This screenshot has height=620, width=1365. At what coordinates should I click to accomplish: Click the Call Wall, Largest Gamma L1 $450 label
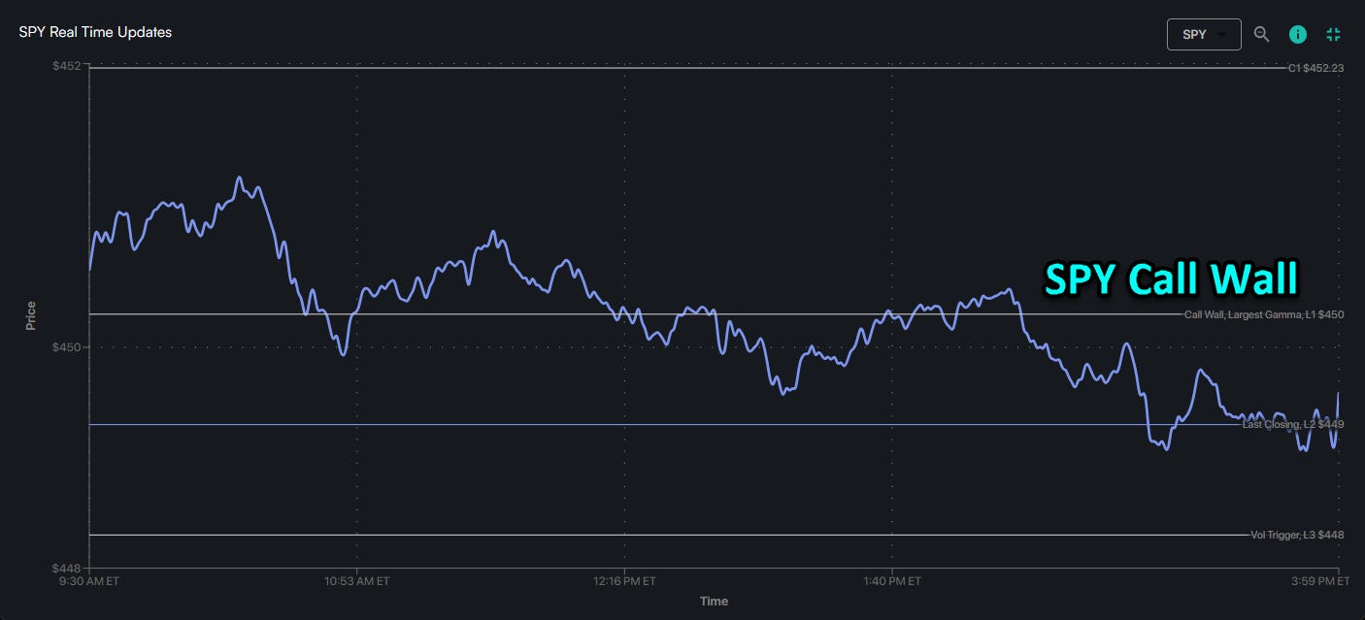[x=1263, y=314]
